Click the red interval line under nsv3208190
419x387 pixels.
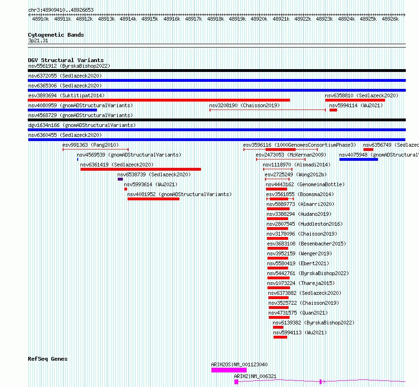[267, 110]
